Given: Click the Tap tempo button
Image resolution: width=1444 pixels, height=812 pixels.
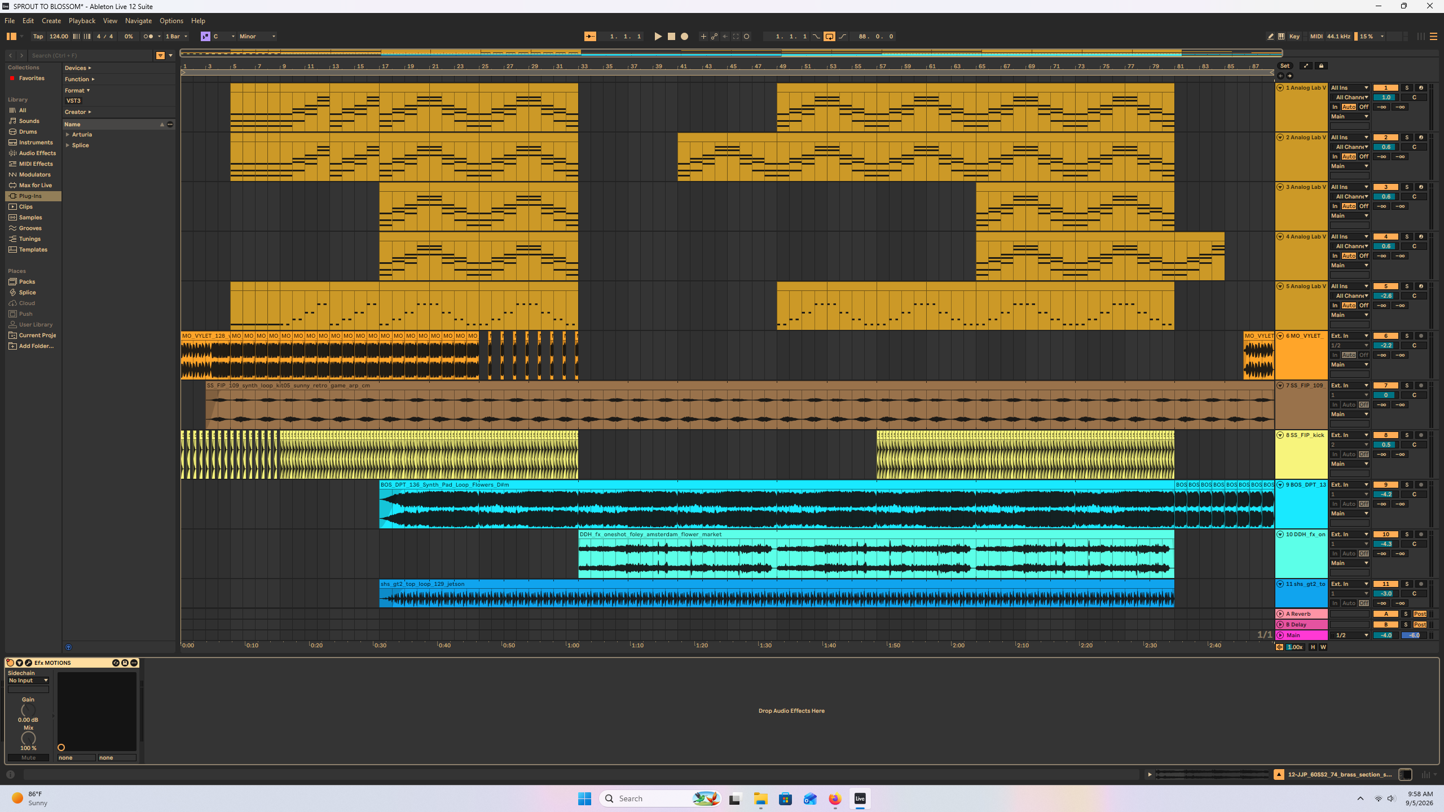Looking at the screenshot, I should click(x=38, y=36).
